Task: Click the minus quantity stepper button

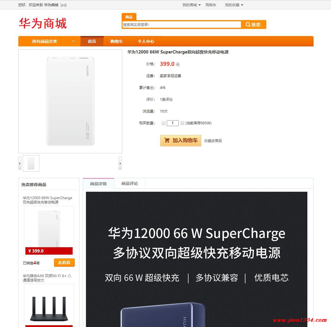Action: coord(163,123)
